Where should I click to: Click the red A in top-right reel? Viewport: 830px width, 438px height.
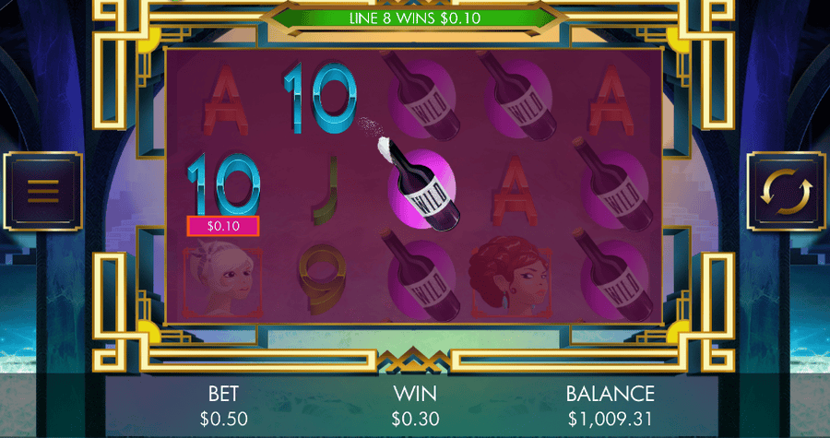click(611, 101)
